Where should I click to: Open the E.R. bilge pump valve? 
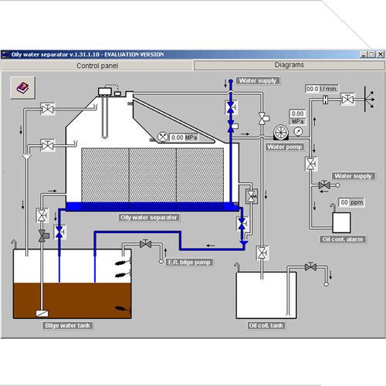pos(145,243)
